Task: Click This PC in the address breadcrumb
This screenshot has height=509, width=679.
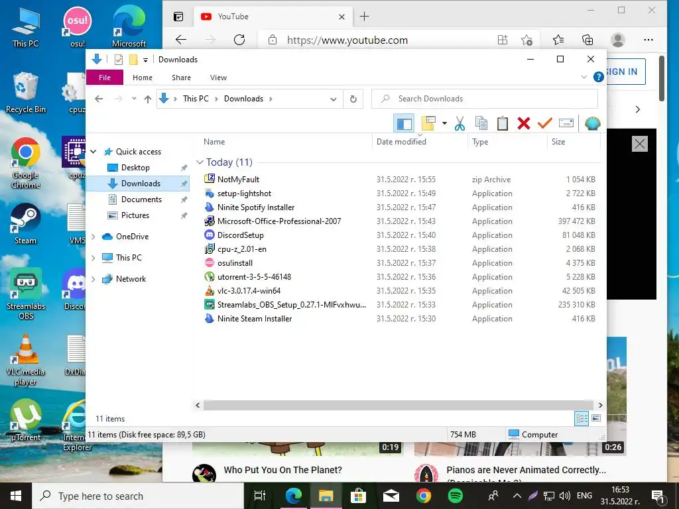Action: (x=196, y=99)
